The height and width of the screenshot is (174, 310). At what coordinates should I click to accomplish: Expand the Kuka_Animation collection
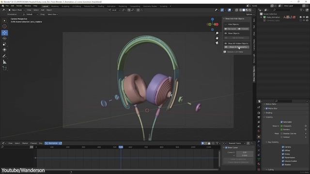pos(262,17)
